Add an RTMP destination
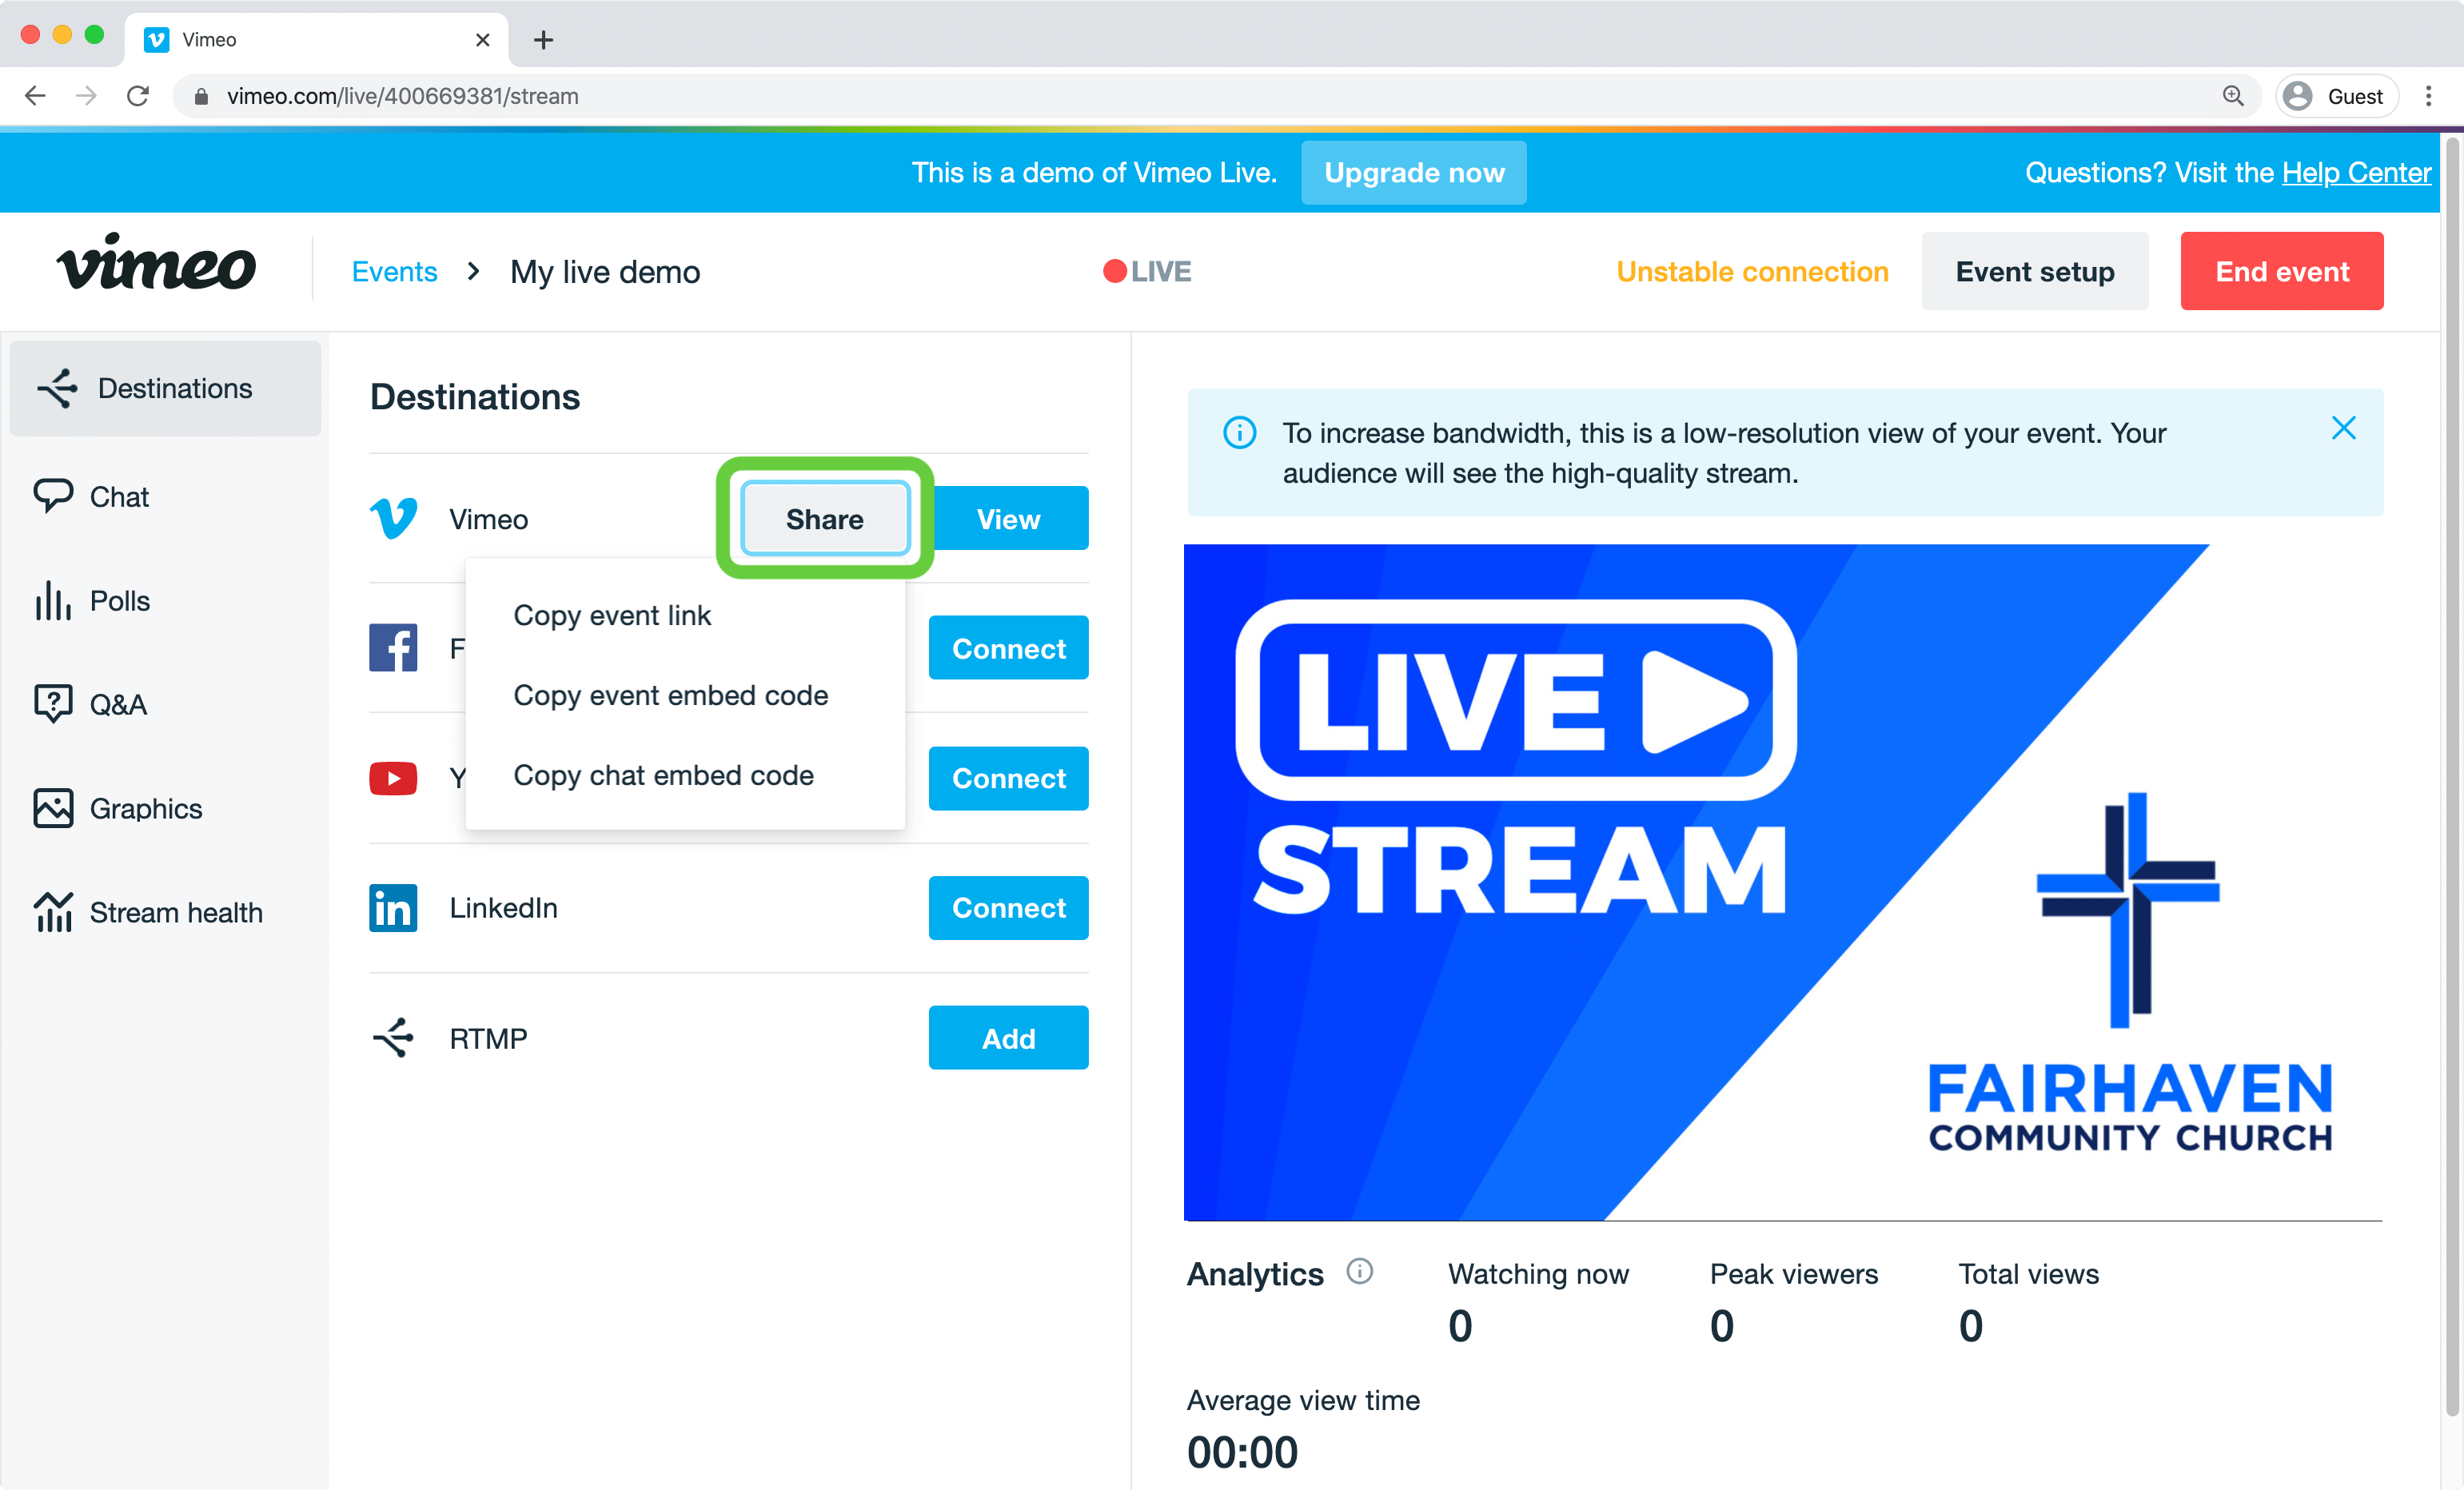Screen dimensions: 2464x1490 point(1008,1038)
